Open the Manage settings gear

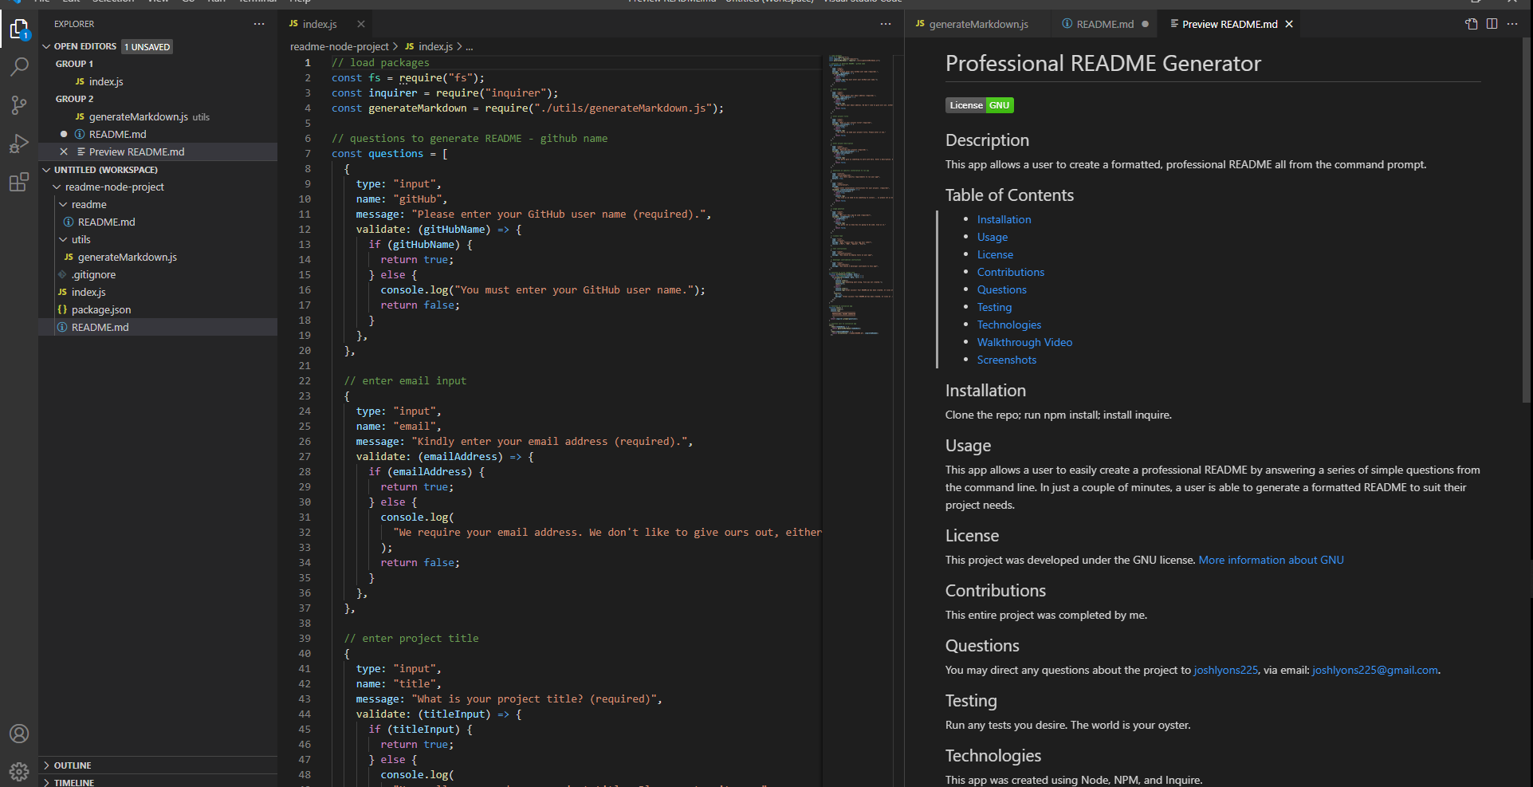point(19,771)
